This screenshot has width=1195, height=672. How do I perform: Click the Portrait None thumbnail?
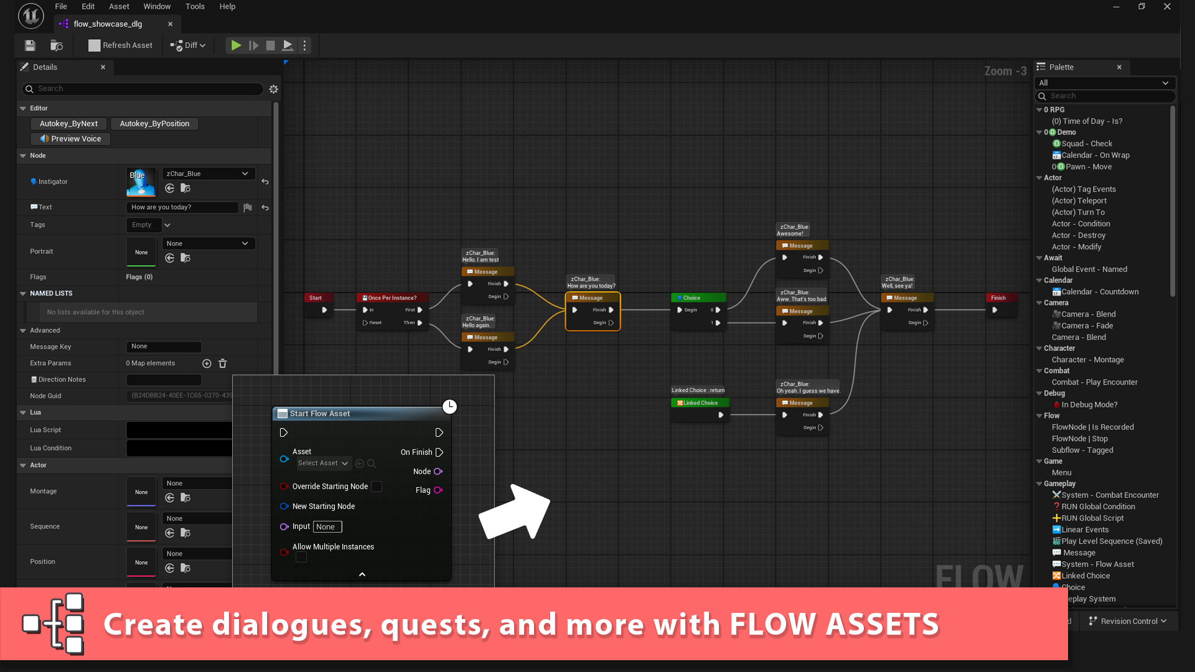[x=141, y=251]
